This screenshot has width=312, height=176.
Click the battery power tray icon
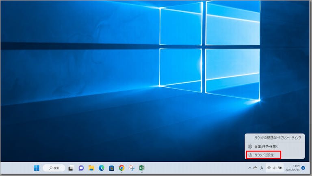(x=280, y=168)
